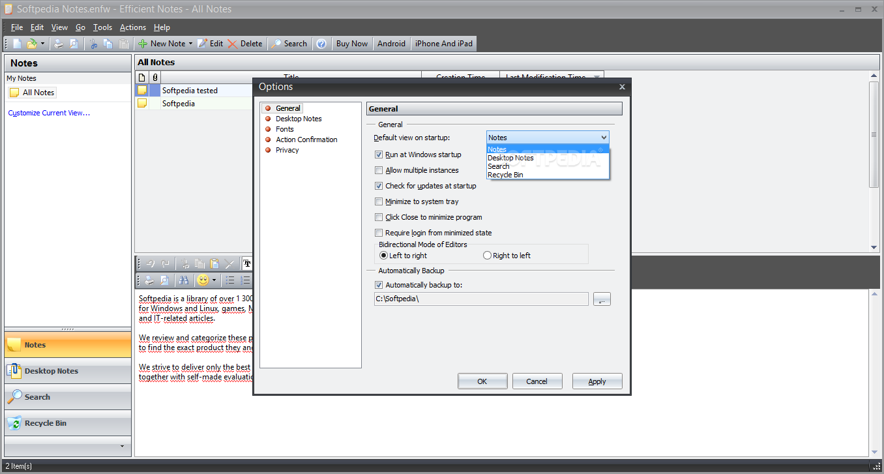Click the bulleted list icon in the editor
The width and height of the screenshot is (884, 474).
tap(229, 280)
